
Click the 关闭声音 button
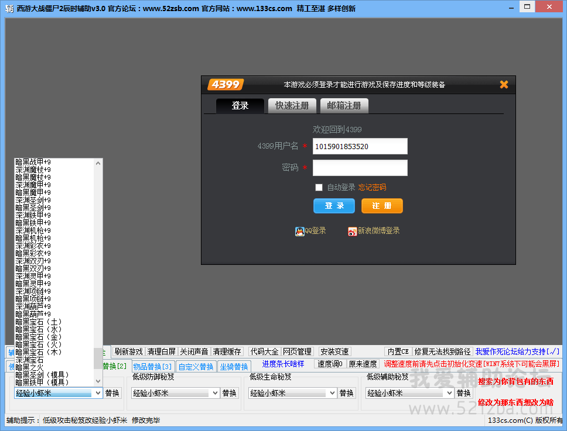point(194,351)
